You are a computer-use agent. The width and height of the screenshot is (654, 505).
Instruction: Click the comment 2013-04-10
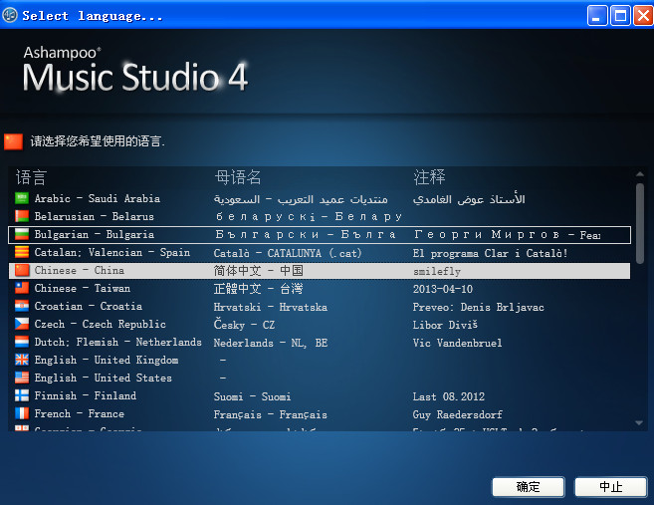click(x=443, y=289)
